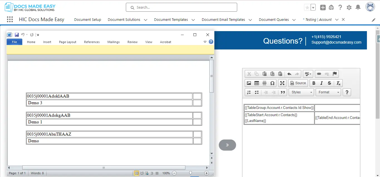Screen dimensions: 380x177
Task: Click the increase indent icon
Action: tap(274, 92)
